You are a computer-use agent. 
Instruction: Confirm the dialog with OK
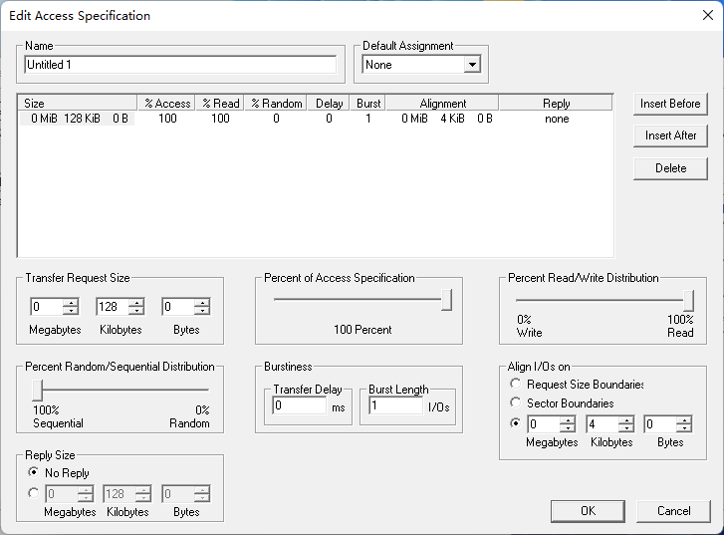click(588, 511)
